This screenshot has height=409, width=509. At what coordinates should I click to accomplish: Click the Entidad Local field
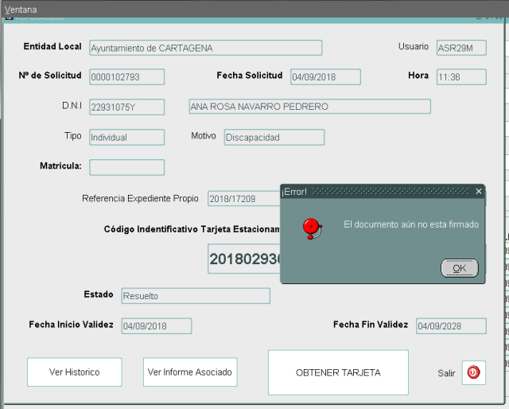(x=205, y=48)
